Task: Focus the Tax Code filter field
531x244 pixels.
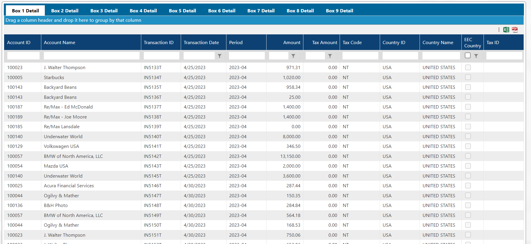Action: tap(360, 56)
